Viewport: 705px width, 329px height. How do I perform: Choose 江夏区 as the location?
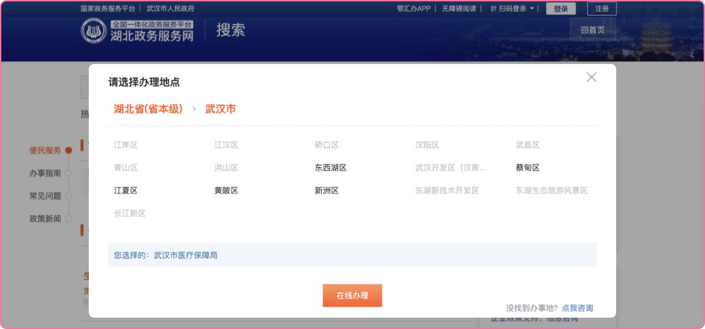(125, 191)
